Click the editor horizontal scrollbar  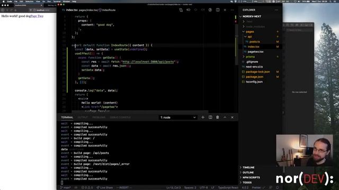pyautogui.click(x=140, y=111)
